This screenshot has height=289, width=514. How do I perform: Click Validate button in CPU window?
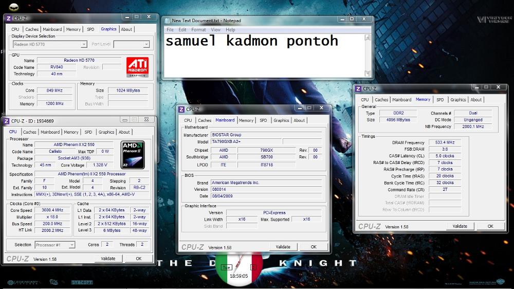pos(108,259)
